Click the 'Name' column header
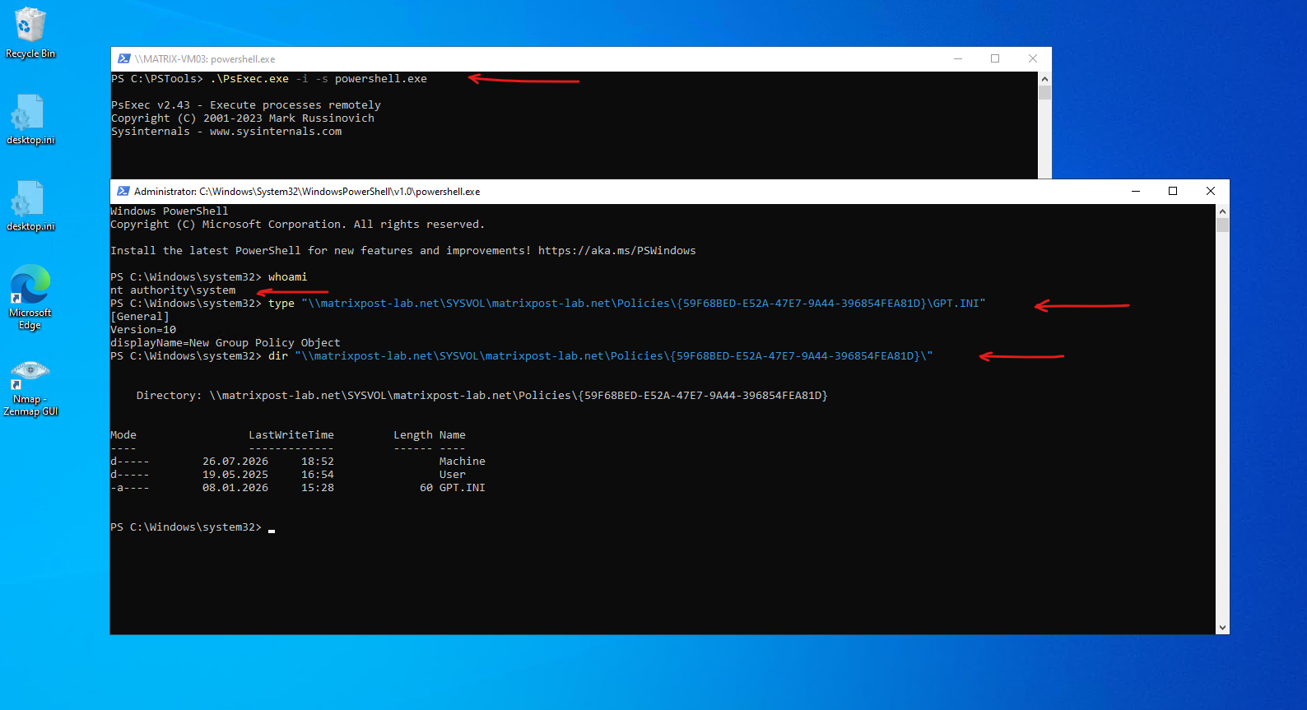 tap(453, 435)
